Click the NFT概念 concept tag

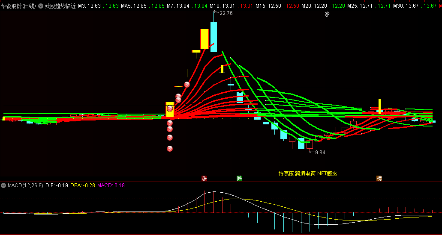[x=327, y=173]
